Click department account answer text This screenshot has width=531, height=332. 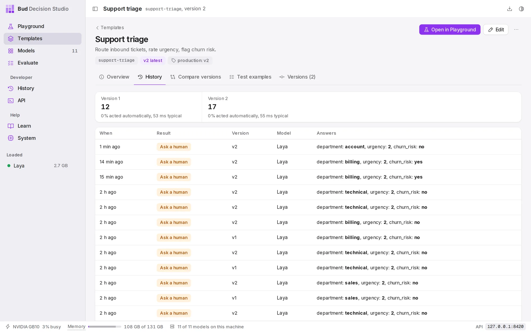341,147
